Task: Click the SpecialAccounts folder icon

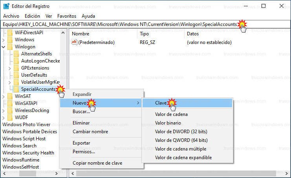Action: pos(16,89)
